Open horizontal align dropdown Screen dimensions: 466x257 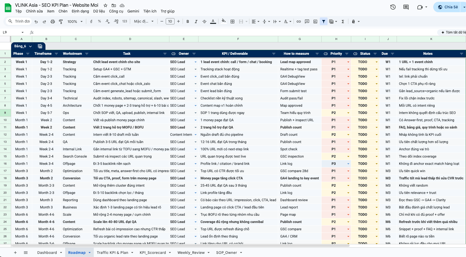tap(256, 22)
